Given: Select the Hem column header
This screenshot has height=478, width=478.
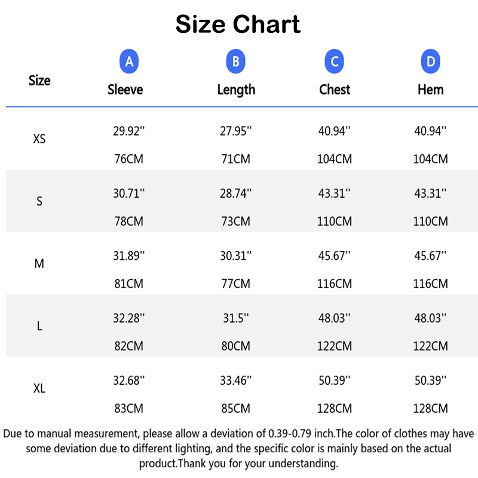Looking at the screenshot, I should coord(430,90).
